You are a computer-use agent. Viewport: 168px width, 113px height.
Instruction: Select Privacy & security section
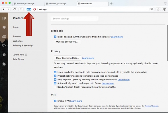(x=23, y=46)
